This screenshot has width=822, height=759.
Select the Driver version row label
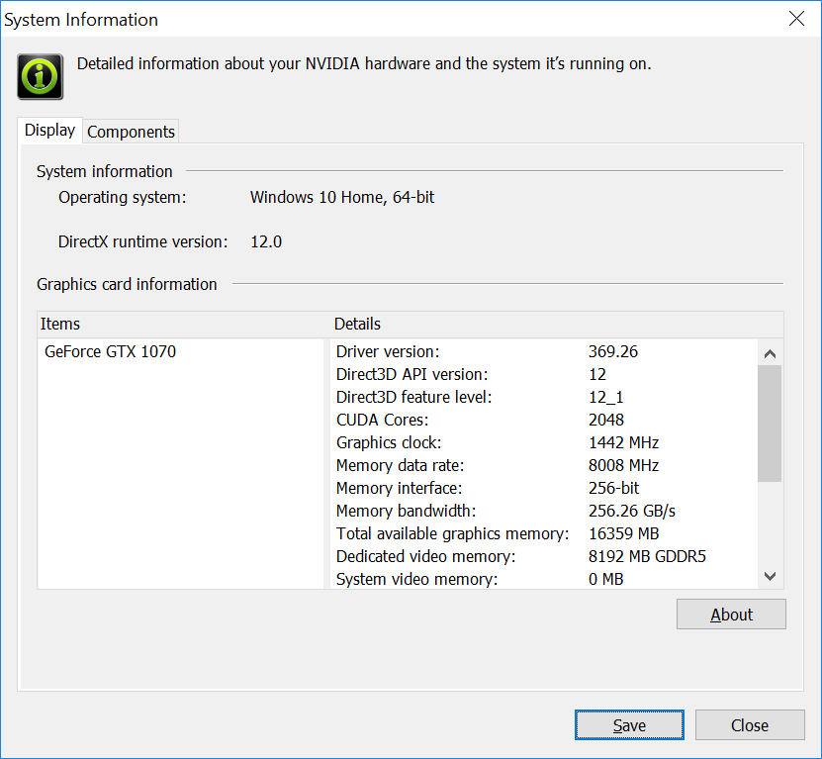pos(388,351)
